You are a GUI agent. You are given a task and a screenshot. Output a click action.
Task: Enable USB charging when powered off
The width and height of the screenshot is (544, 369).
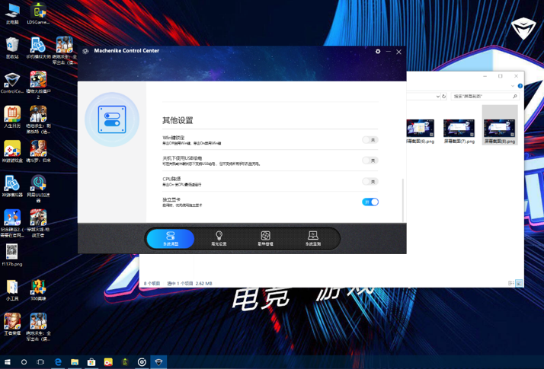(x=370, y=161)
